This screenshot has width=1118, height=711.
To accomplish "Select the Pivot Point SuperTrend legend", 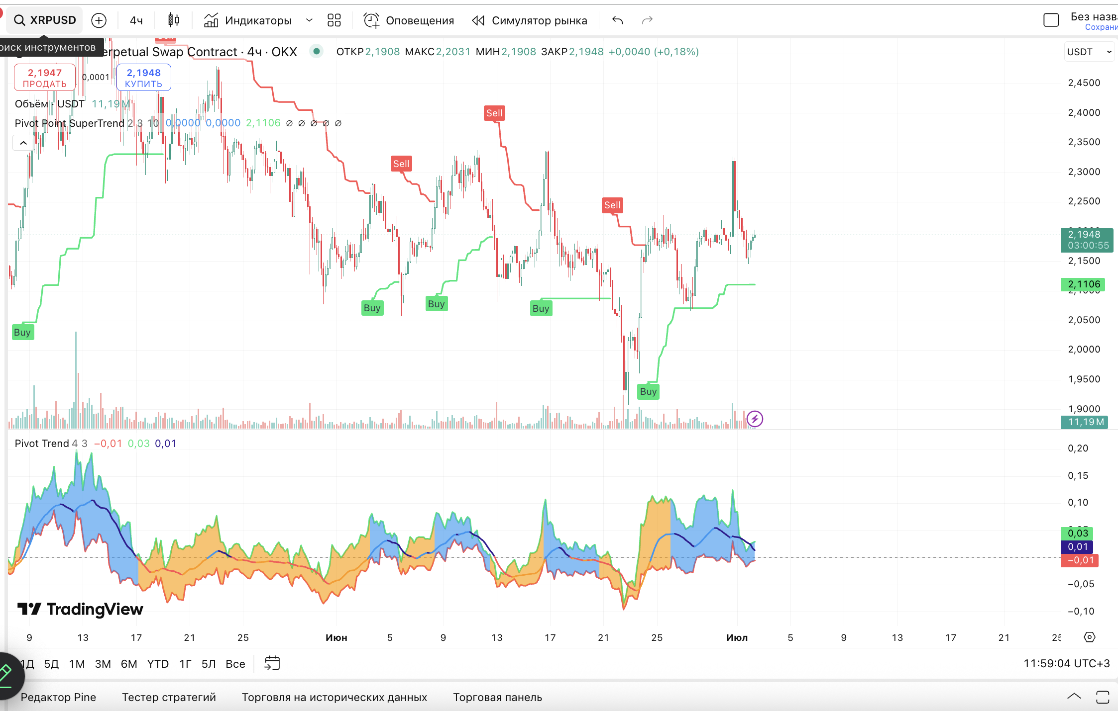I will coord(69,123).
